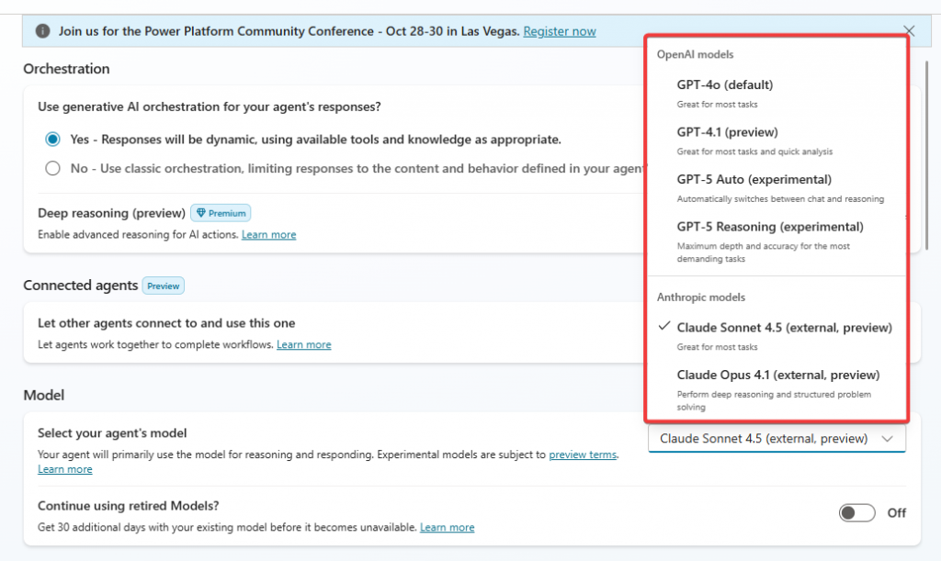Click the Register now link
Image resolution: width=941 pixels, height=561 pixels.
click(560, 31)
